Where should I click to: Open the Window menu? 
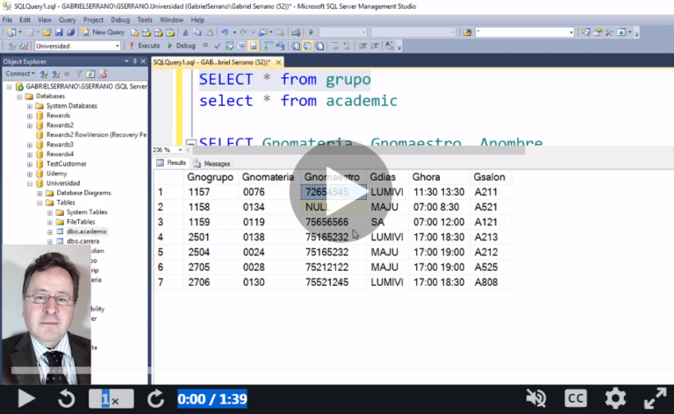coord(171,20)
